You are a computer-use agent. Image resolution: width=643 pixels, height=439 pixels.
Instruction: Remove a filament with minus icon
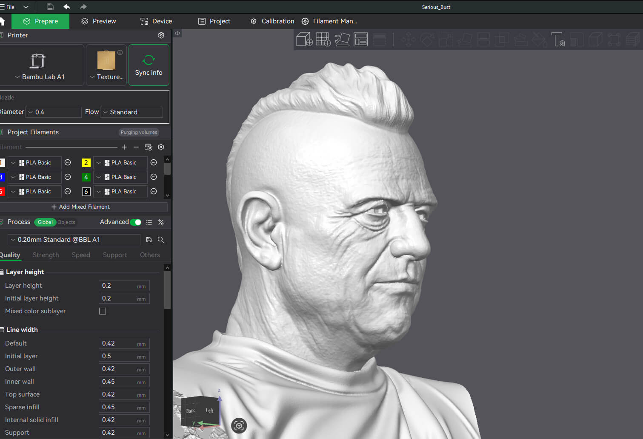coord(136,147)
